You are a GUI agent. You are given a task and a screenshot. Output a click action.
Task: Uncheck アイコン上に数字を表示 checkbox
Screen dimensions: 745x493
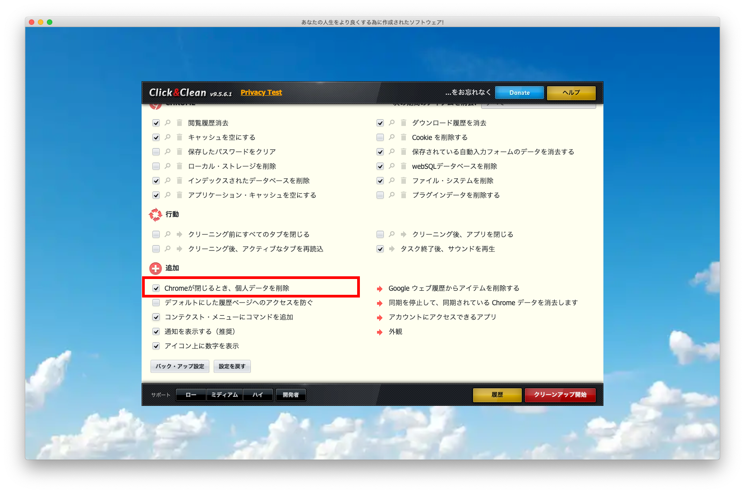coord(156,346)
